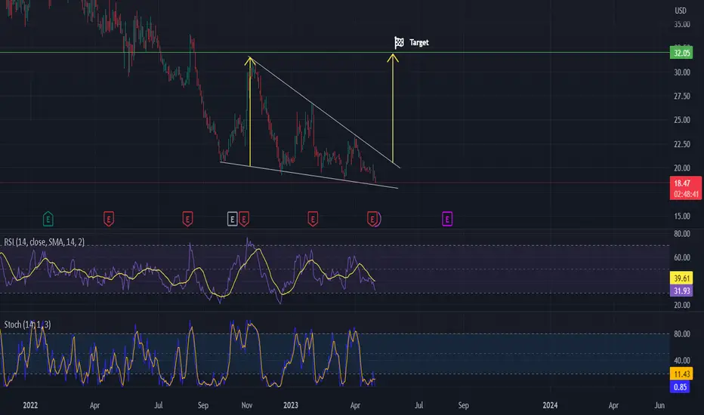
Task: Click the 27.50 price axis label
Action: [x=681, y=96]
